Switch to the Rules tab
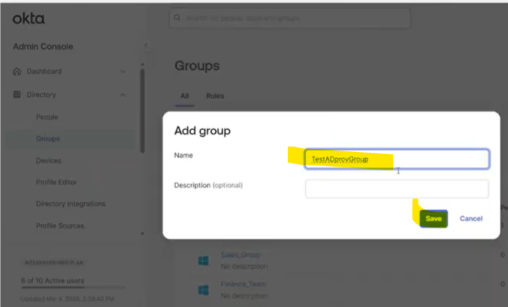The image size is (508, 307). tap(215, 96)
